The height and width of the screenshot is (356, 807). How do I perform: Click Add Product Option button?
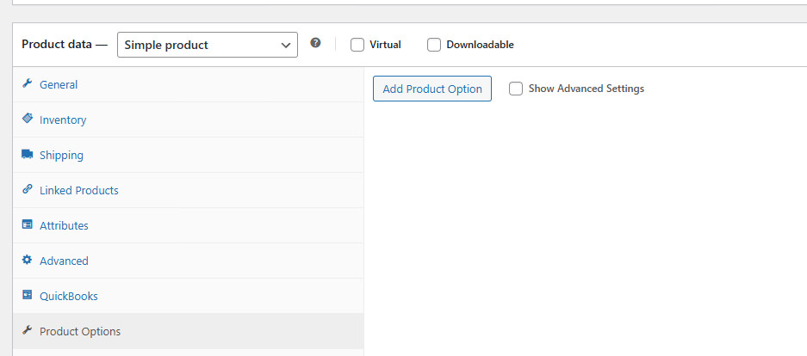(x=432, y=89)
